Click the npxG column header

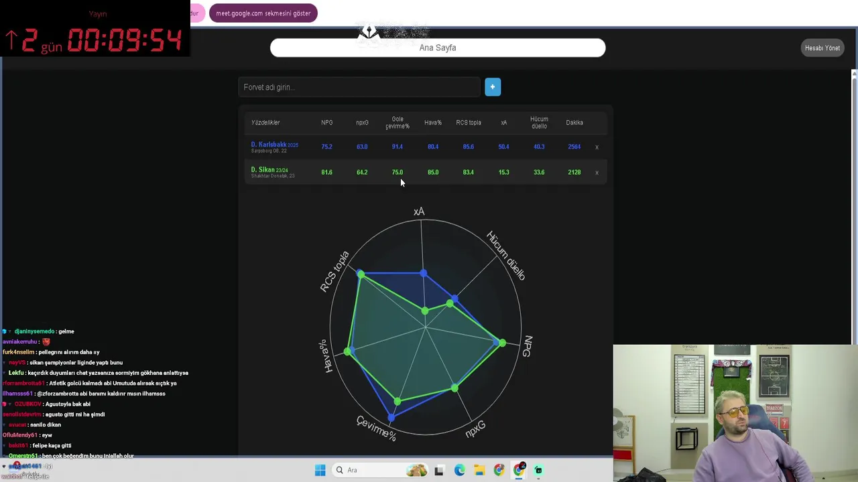click(x=362, y=123)
